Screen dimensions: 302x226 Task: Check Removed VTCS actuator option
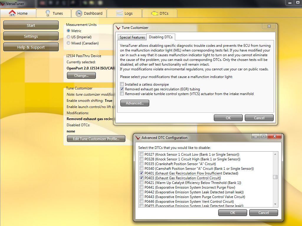[122, 94]
